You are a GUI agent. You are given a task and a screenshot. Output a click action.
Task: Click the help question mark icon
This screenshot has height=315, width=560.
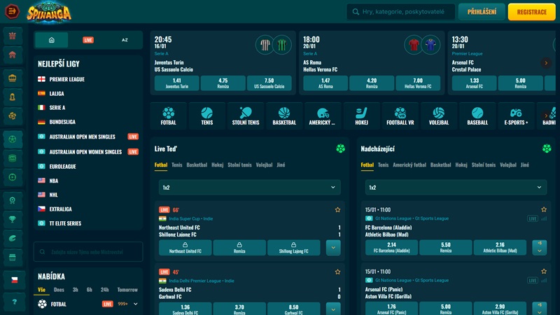13,302
